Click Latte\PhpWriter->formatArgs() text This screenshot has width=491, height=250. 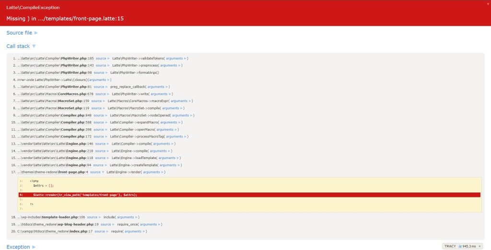click(135, 73)
